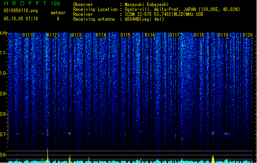Click the Receiver label
The image size is (257, 163).
click(x=83, y=14)
